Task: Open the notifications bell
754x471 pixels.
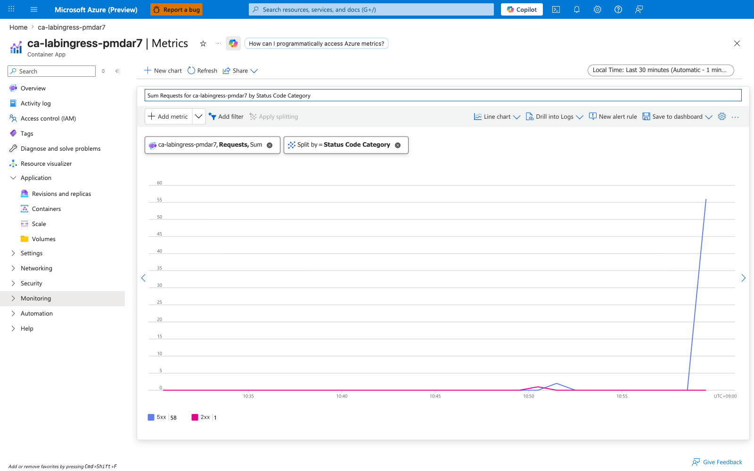Action: (577, 9)
